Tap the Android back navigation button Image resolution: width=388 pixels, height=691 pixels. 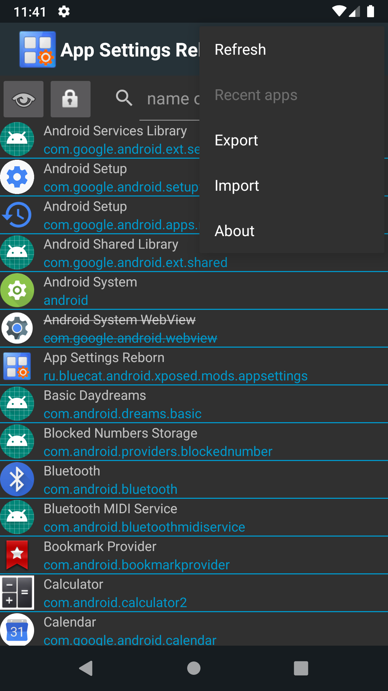pos(86,668)
